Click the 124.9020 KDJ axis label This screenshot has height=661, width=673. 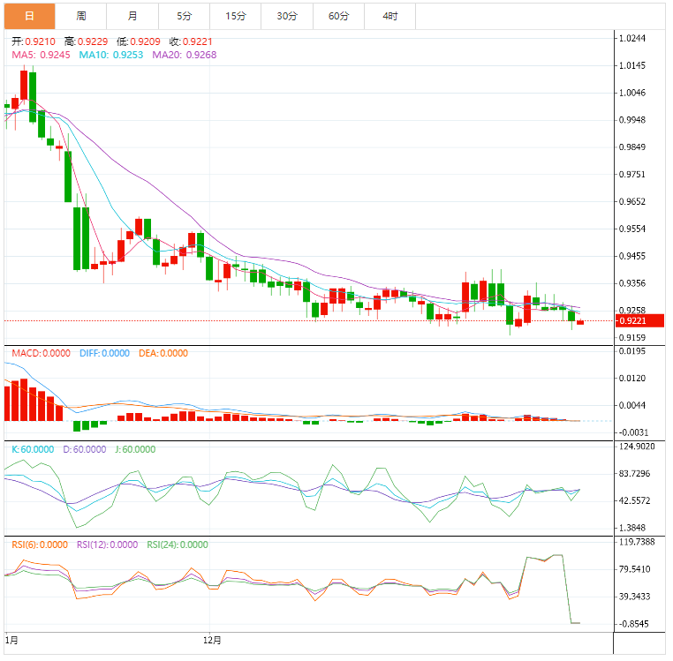click(637, 447)
